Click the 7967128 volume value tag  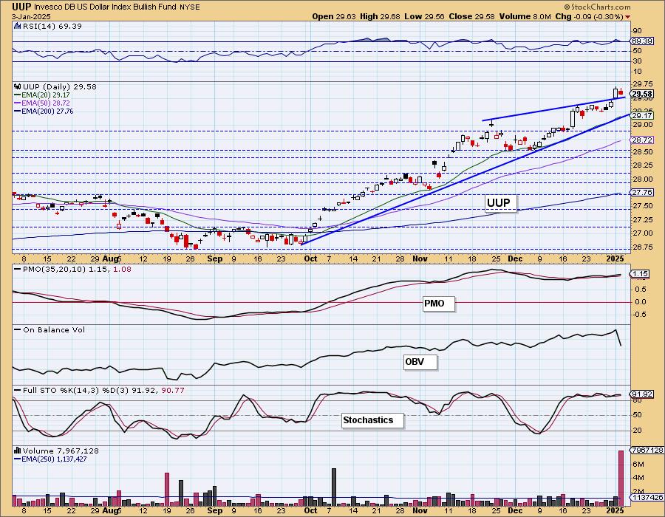pos(647,450)
